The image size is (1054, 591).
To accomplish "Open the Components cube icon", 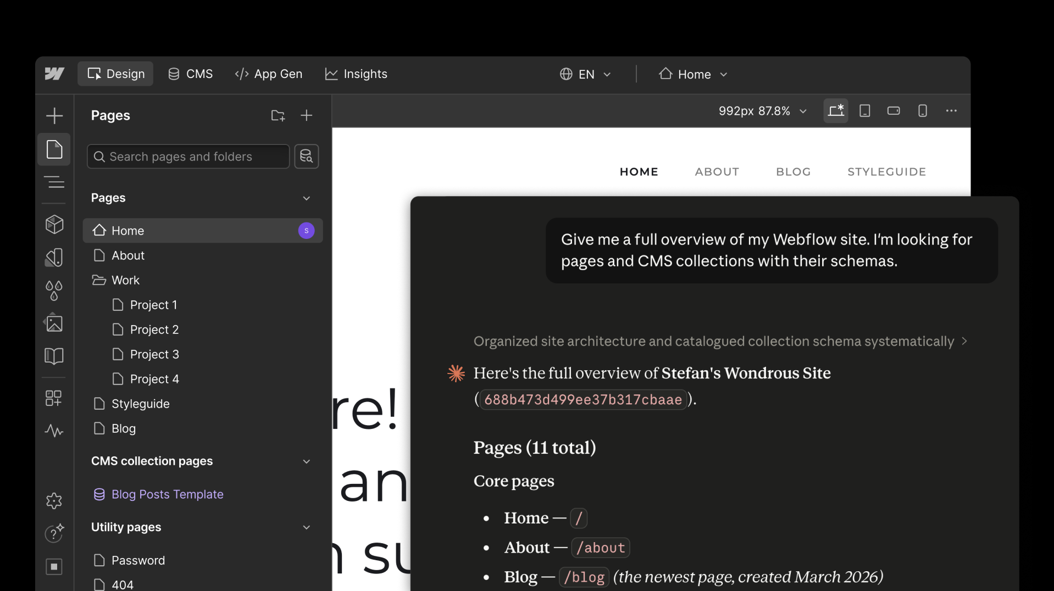I will pos(54,224).
